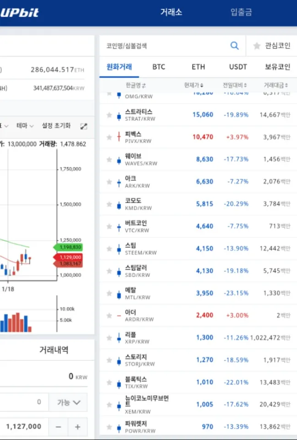Select the 리플 XRP/KRW row
This screenshot has width=297, height=440.
tap(198, 338)
